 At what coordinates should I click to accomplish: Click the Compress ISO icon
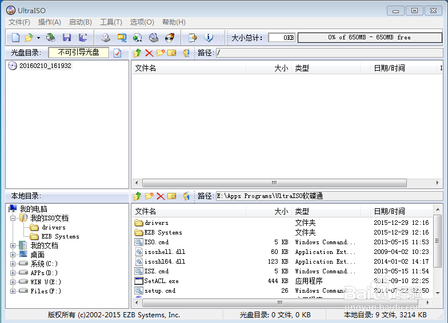122,38
